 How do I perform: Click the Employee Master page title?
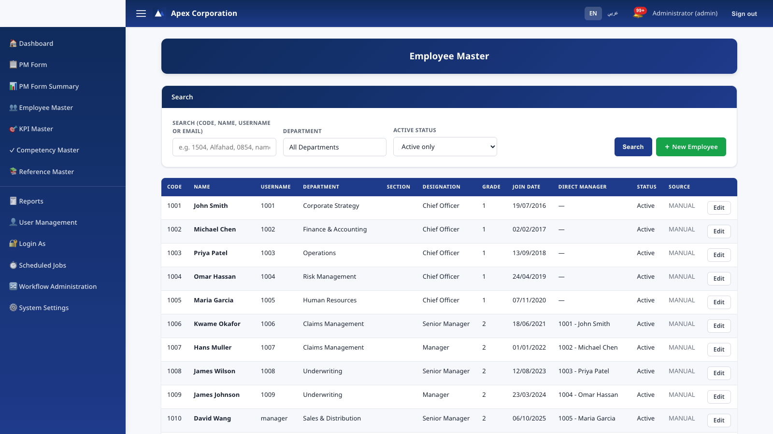click(449, 56)
